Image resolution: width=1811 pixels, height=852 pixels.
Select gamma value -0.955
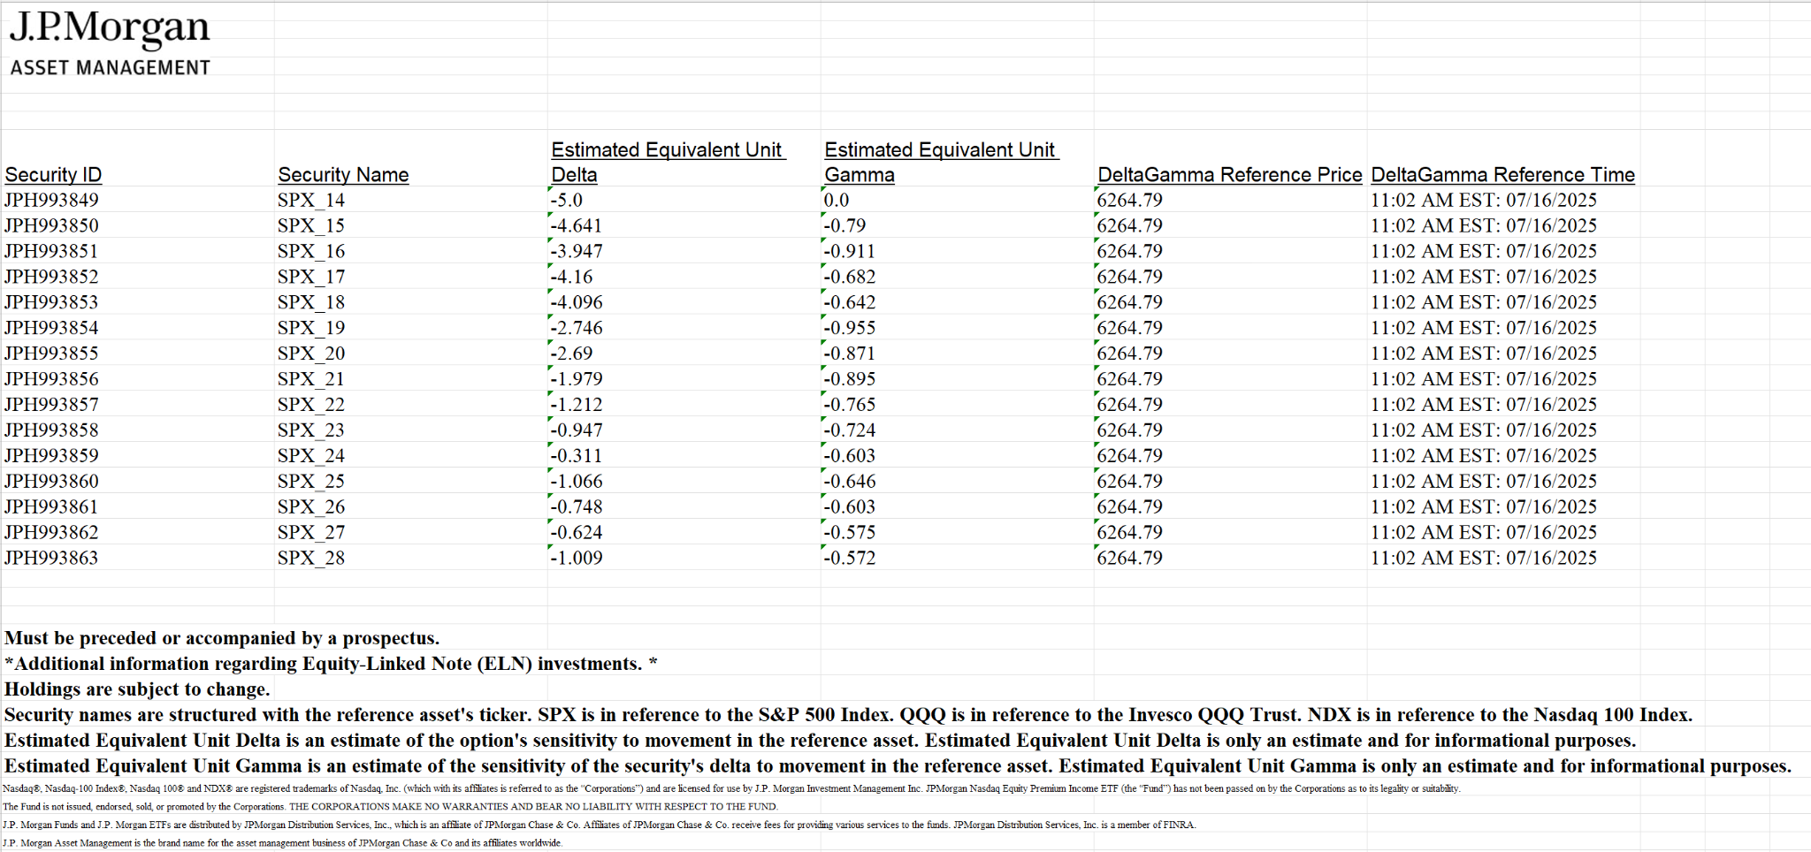850,329
